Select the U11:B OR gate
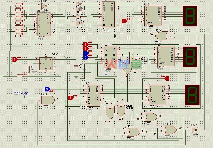Screen dimensions: 213x148 136,64
